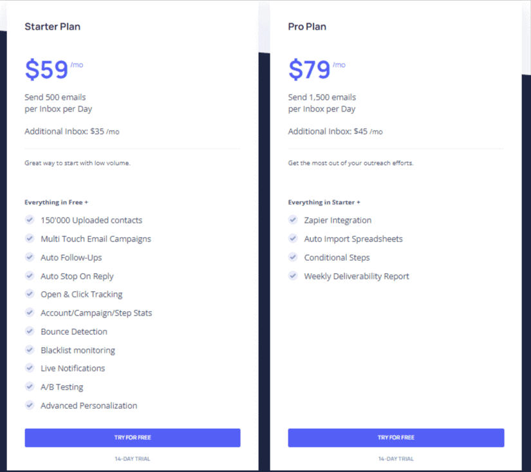Select check icon next to Conditional Steps

pos(293,257)
